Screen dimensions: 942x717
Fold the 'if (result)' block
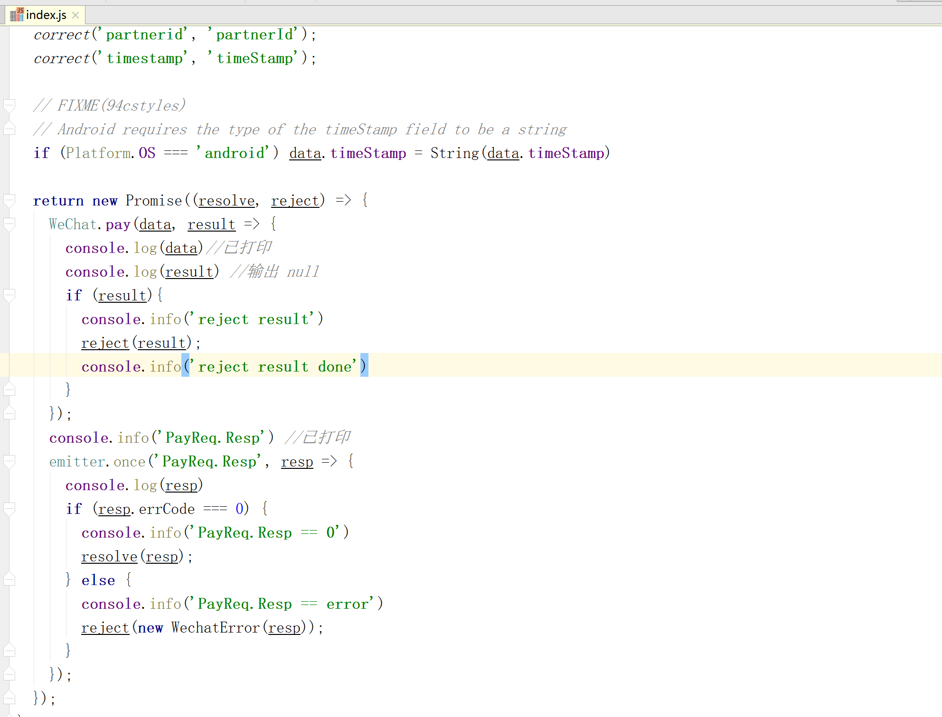click(x=9, y=295)
